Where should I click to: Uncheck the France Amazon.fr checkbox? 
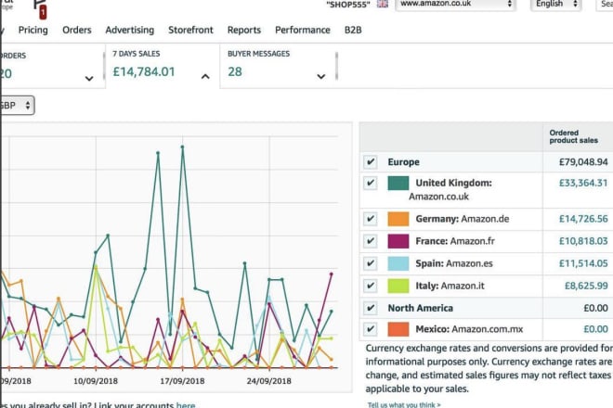click(x=371, y=241)
